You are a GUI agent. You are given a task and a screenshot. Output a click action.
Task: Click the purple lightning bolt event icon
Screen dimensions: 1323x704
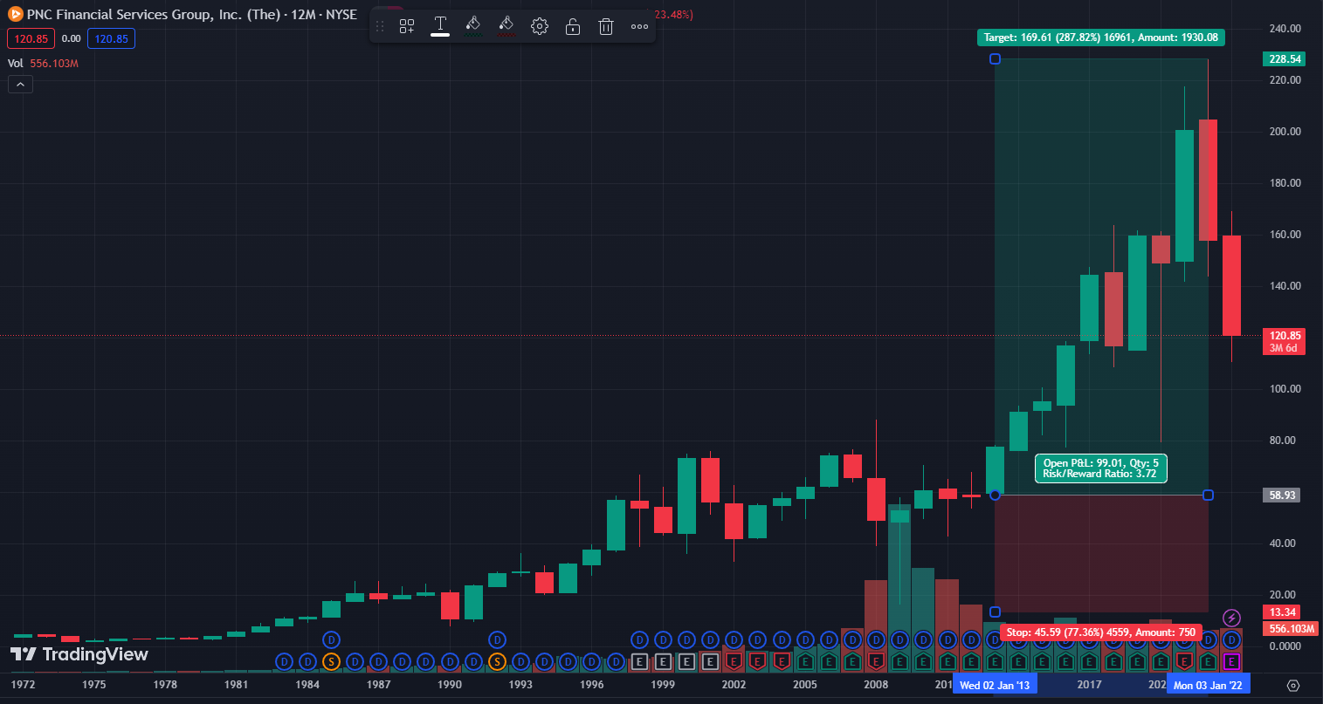tap(1231, 619)
